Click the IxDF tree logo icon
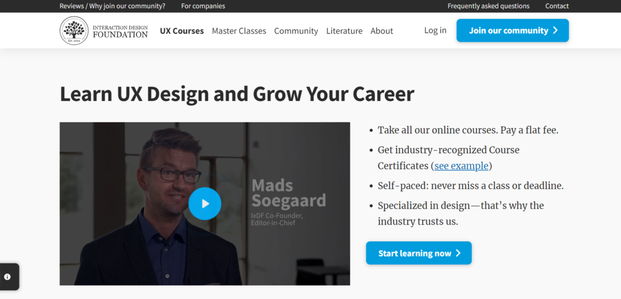The height and width of the screenshot is (299, 621). pos(74,31)
